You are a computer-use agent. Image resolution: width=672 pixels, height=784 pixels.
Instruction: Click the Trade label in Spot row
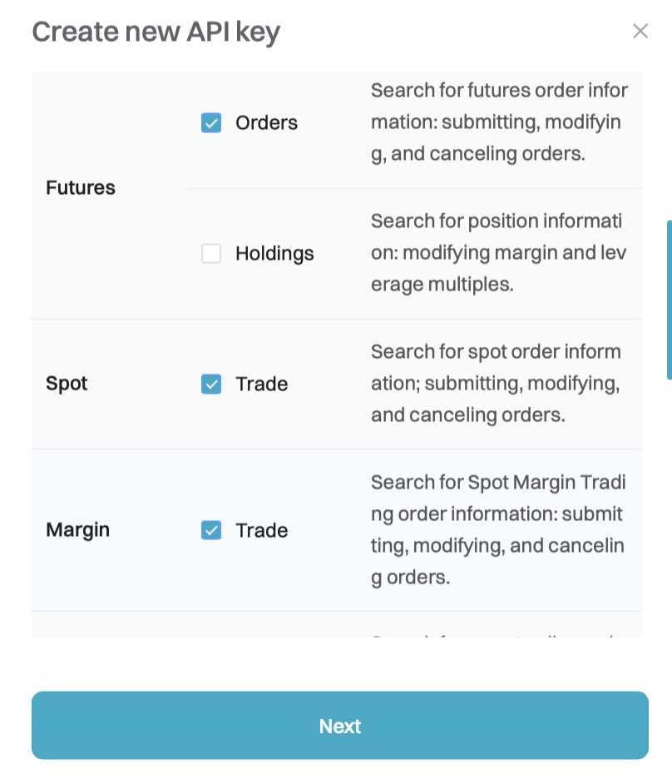(x=261, y=385)
